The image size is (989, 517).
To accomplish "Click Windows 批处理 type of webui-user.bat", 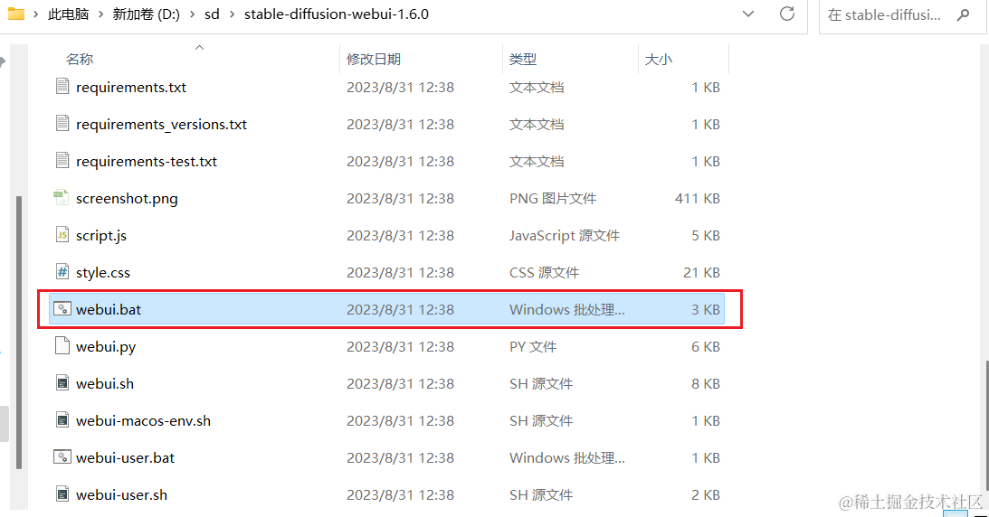I will coord(567,458).
